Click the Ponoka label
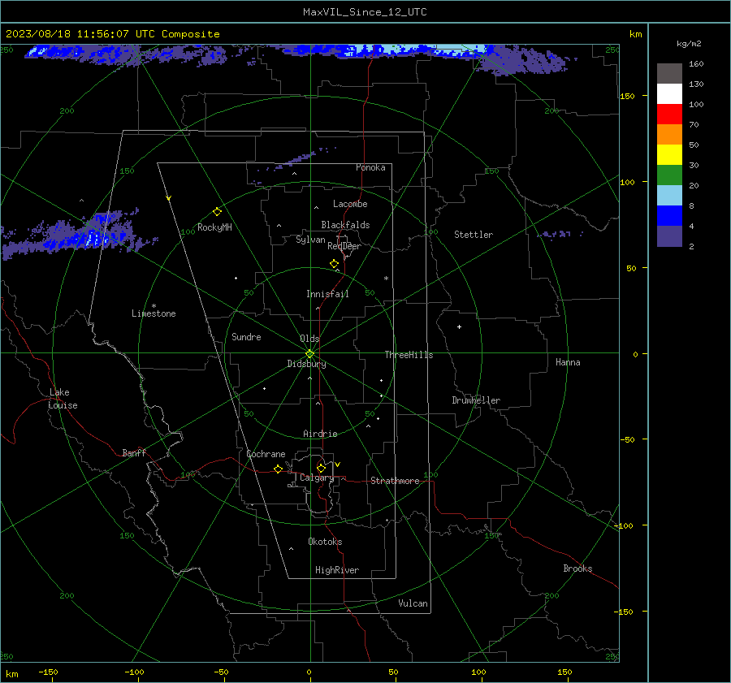This screenshot has height=683, width=731. click(x=370, y=167)
